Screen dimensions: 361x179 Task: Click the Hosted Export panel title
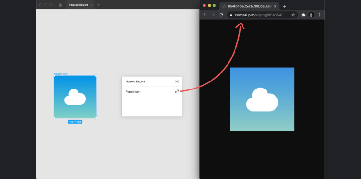click(135, 81)
